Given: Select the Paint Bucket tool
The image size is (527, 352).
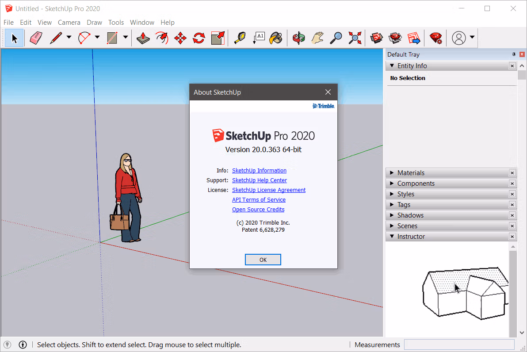Looking at the screenshot, I should [x=276, y=38].
